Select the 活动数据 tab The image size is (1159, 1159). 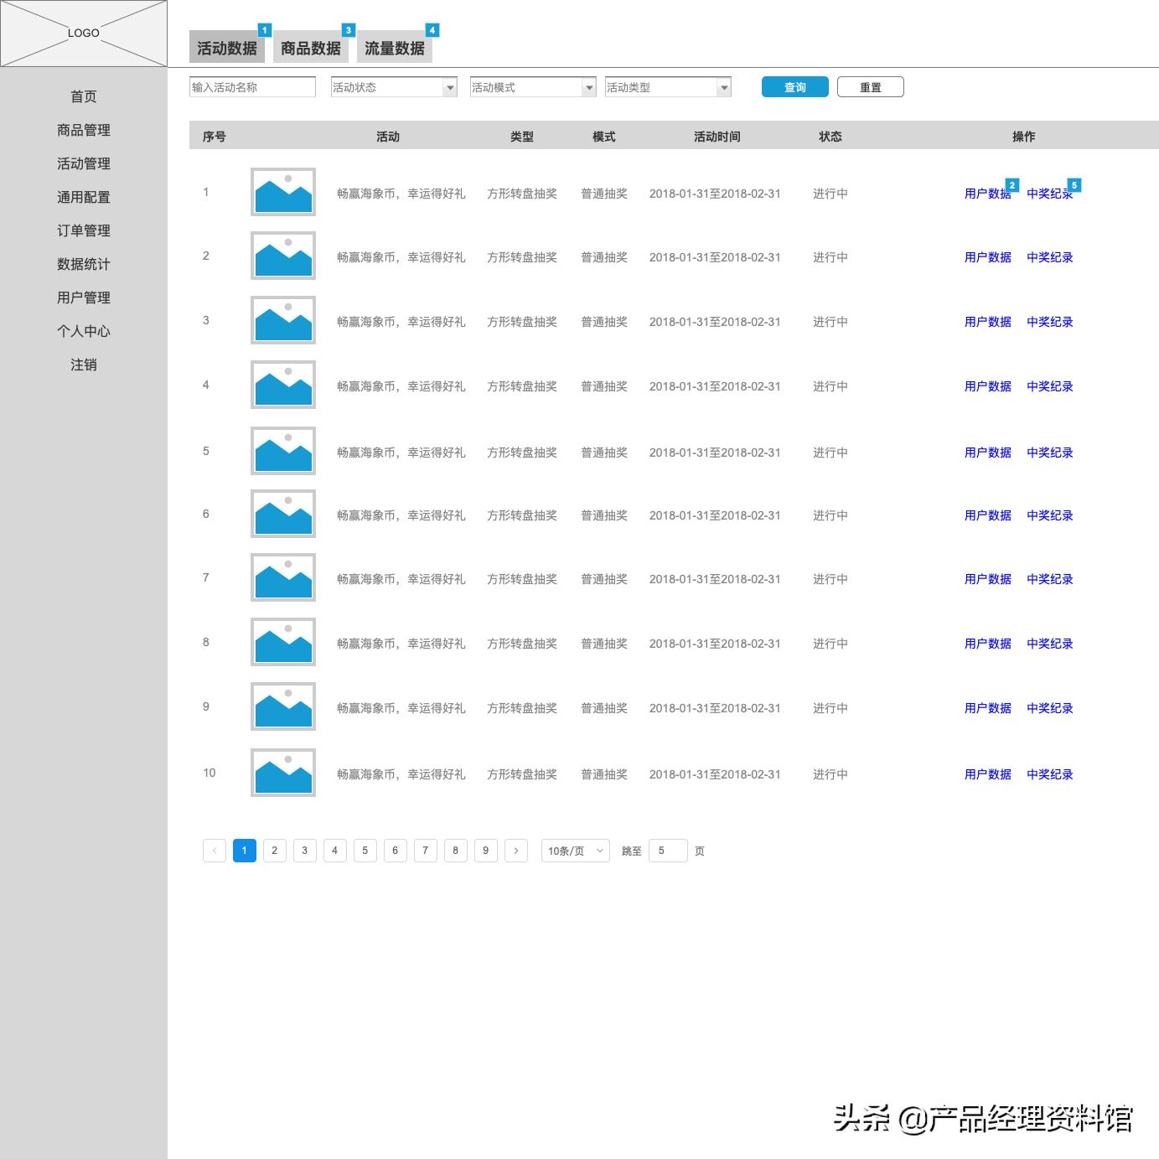click(x=227, y=47)
